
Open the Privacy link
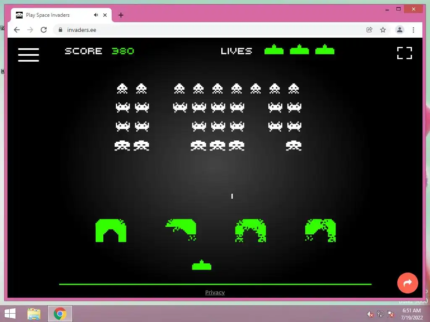pyautogui.click(x=215, y=292)
